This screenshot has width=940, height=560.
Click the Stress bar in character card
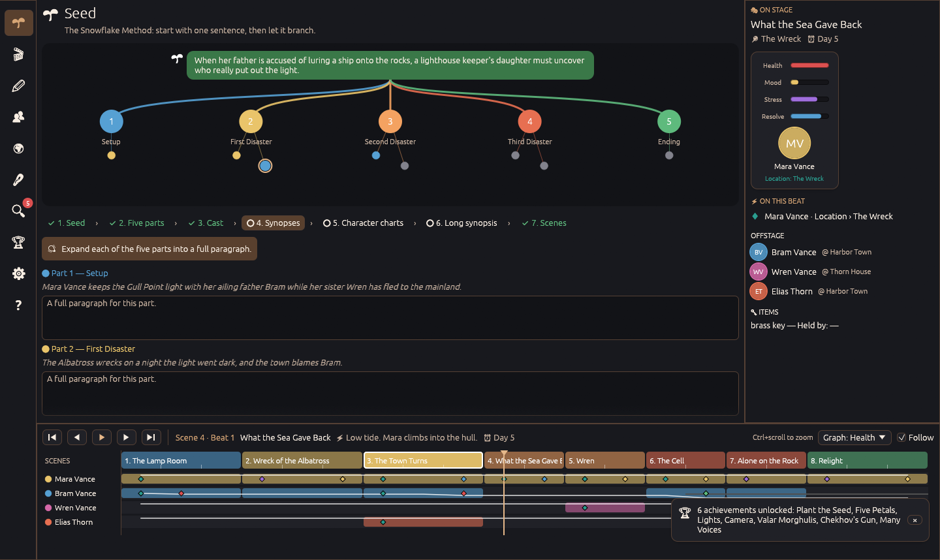click(x=809, y=99)
